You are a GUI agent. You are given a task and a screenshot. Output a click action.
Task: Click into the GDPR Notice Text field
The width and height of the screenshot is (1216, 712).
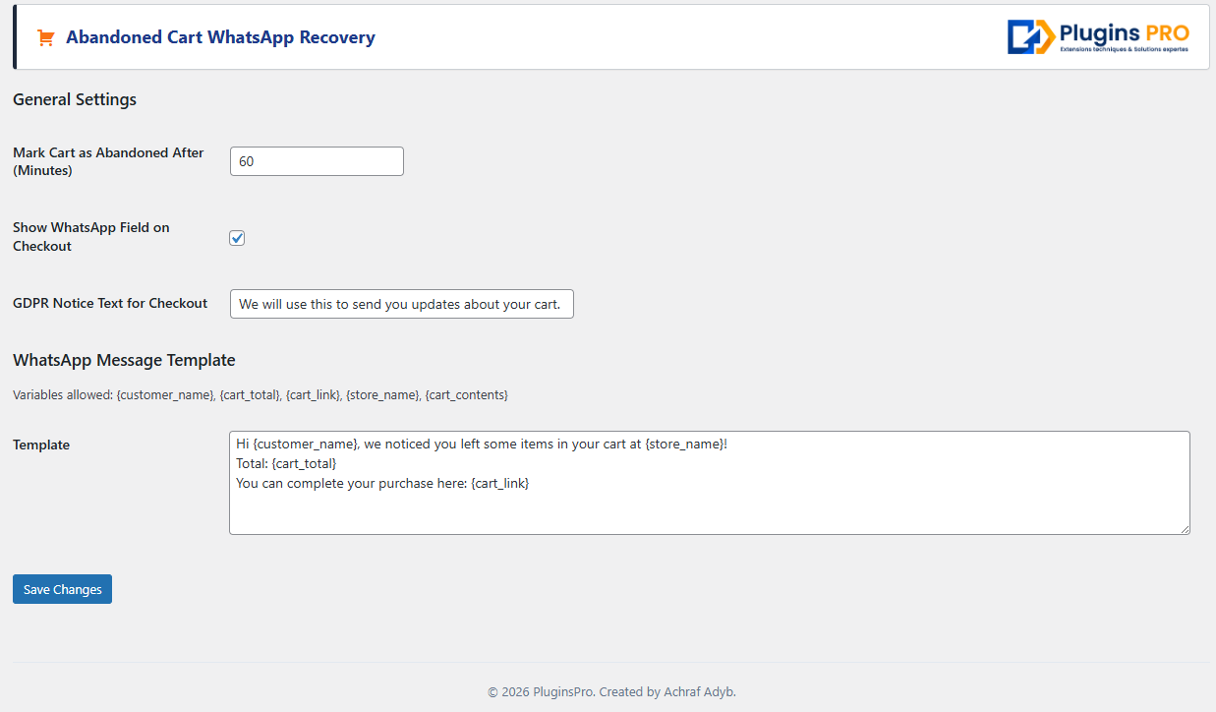coord(401,304)
